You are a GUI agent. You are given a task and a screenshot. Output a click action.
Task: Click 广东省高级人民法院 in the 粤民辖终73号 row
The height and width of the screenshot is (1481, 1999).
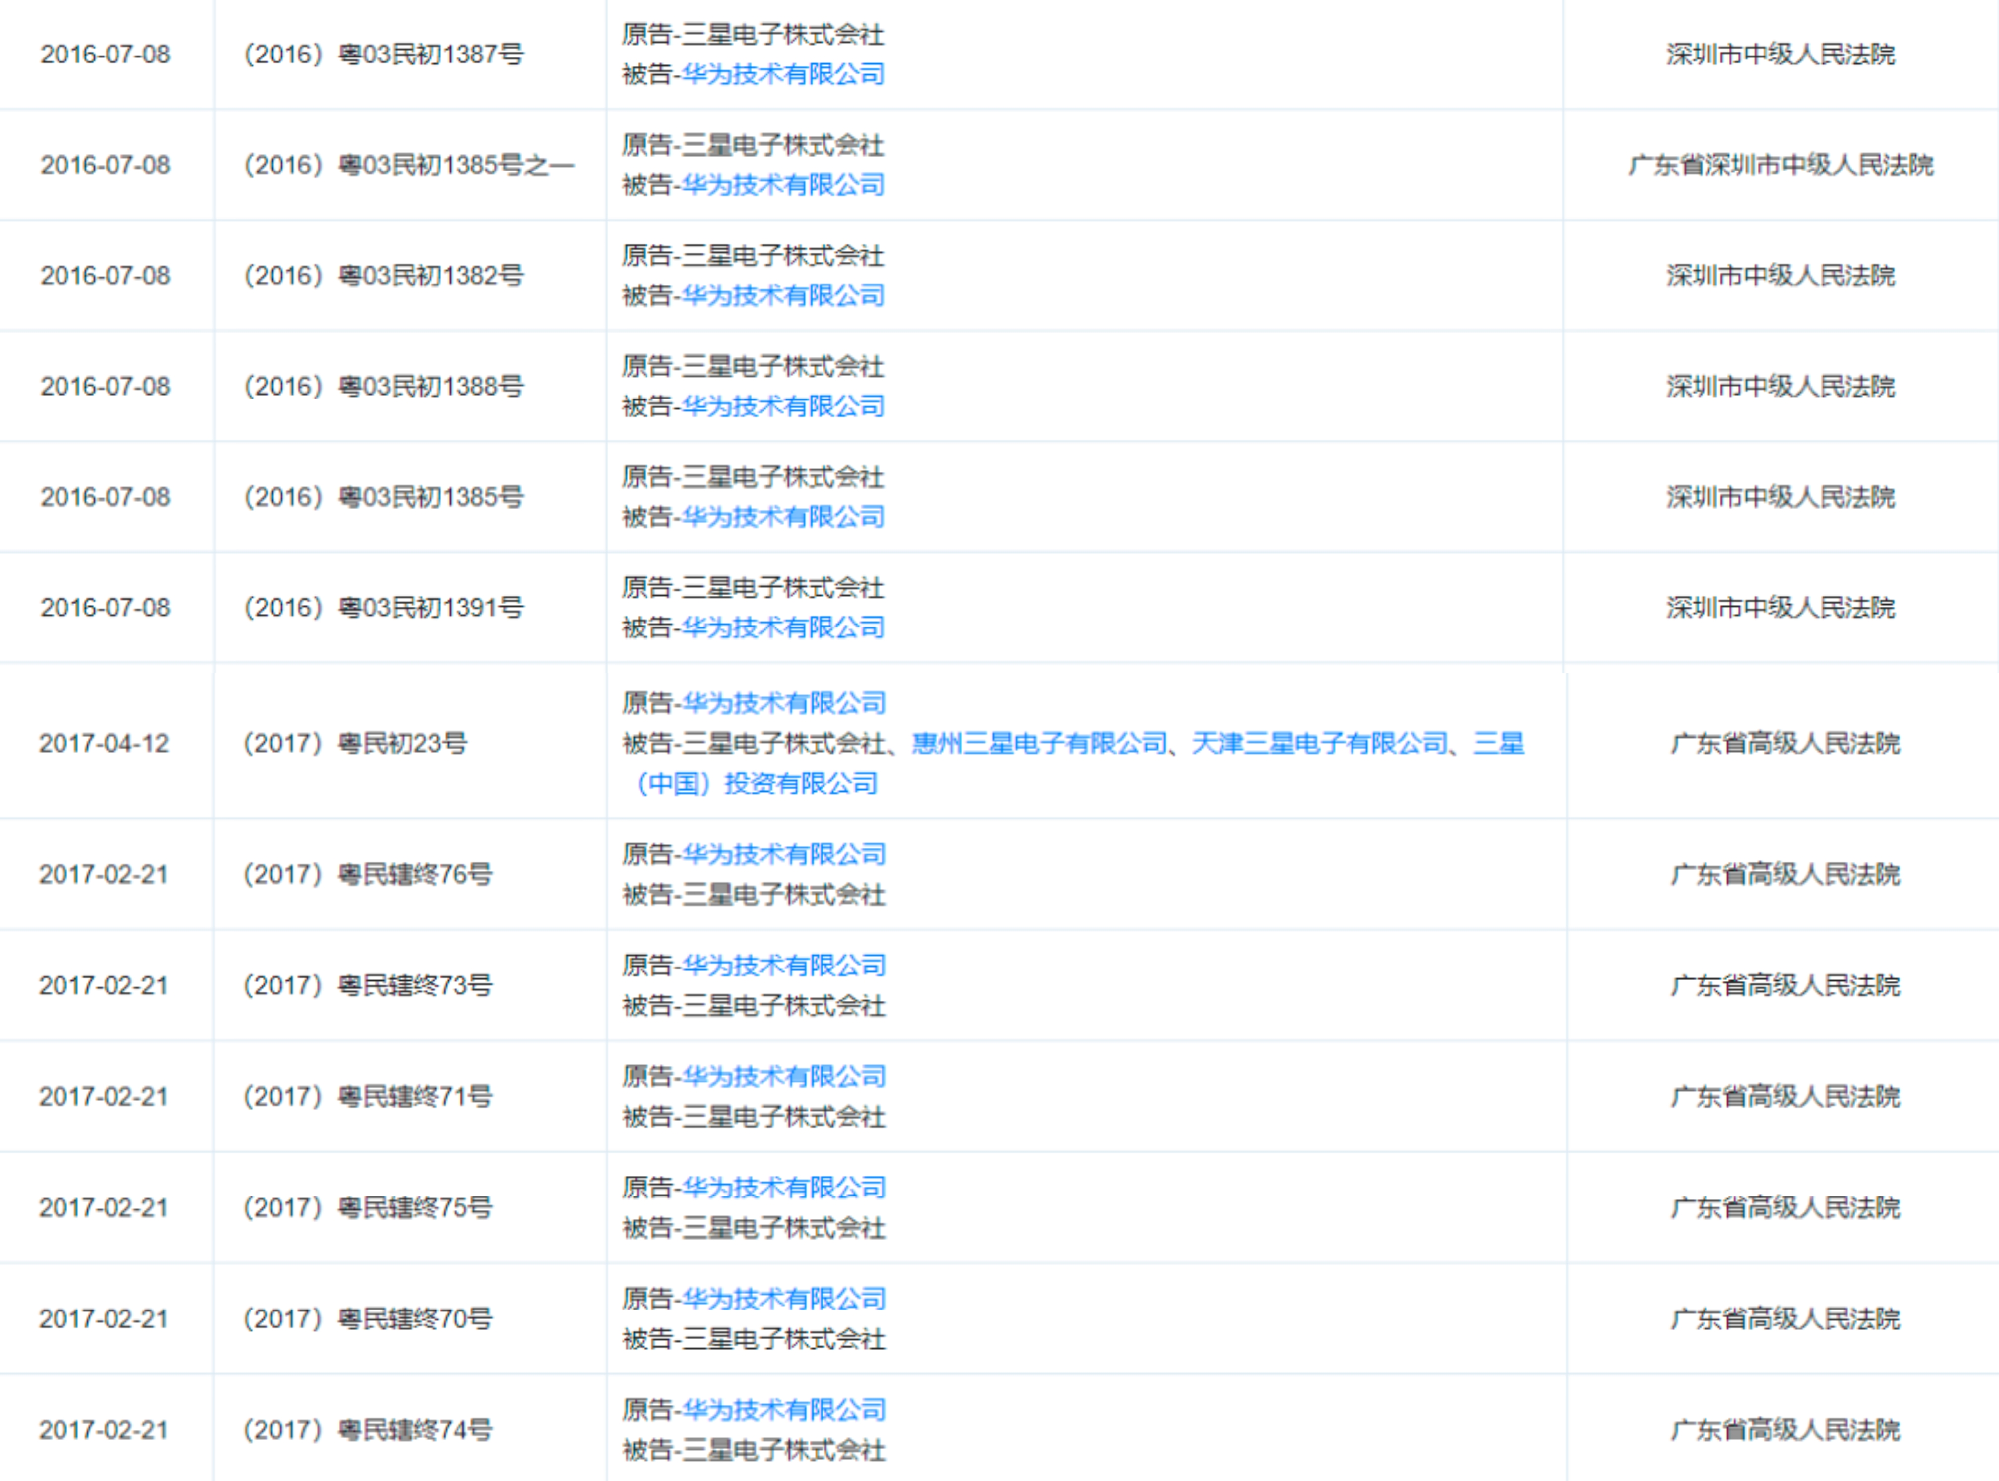tap(1785, 986)
